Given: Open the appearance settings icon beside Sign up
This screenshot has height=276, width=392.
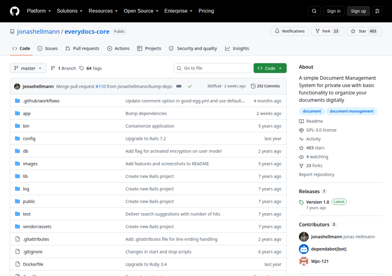Looking at the screenshot, I should tap(377, 11).
